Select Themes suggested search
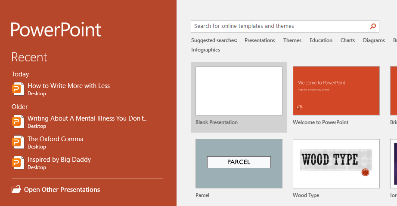The height and width of the screenshot is (206, 397). click(x=292, y=40)
